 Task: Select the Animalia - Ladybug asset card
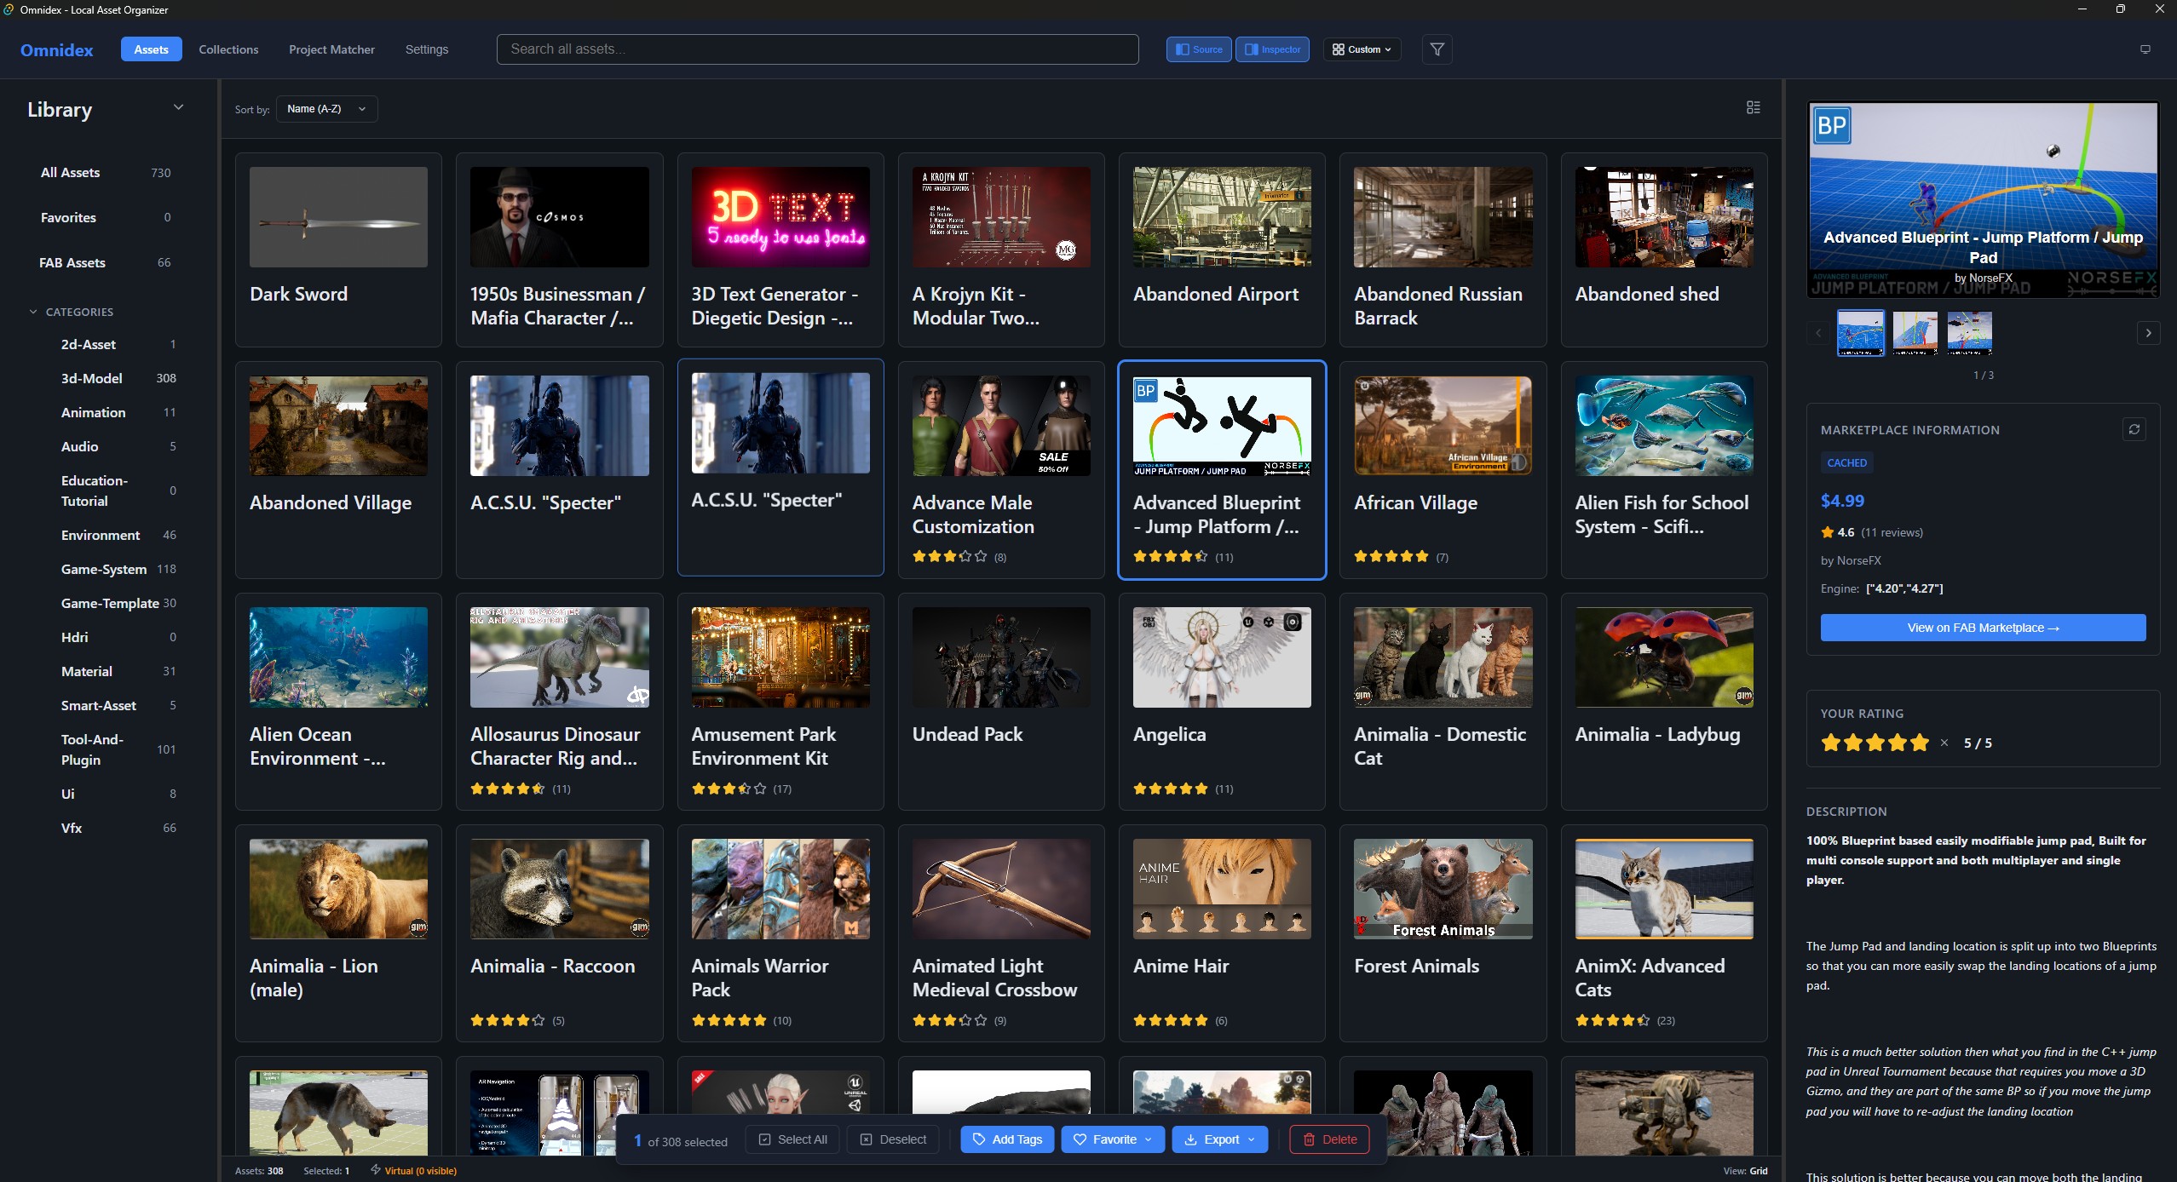[x=1664, y=701]
